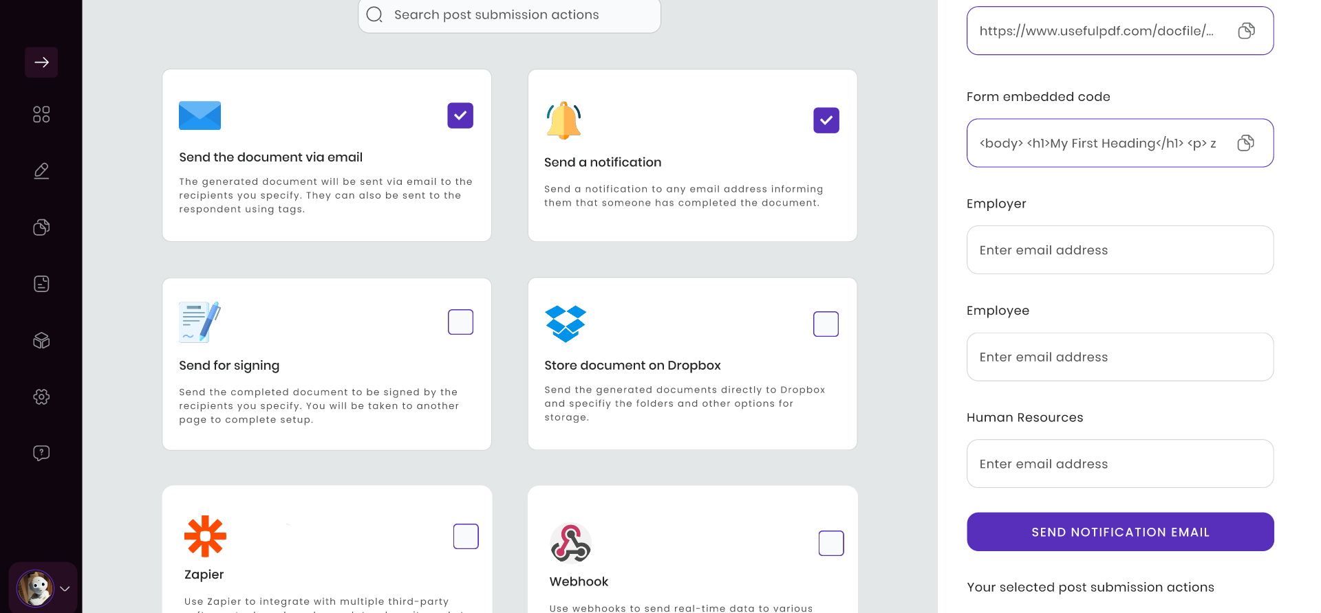The width and height of the screenshot is (1321, 613).
Task: Open the settings gear icon
Action: click(41, 397)
